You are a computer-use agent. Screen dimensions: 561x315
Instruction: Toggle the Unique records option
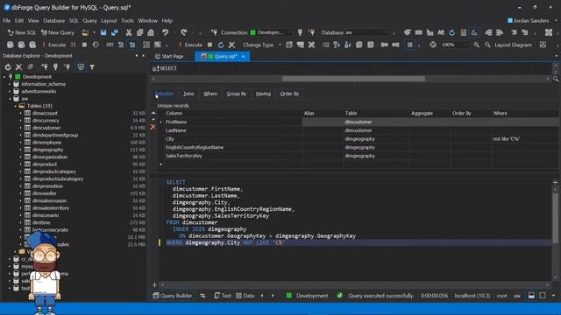click(x=173, y=106)
